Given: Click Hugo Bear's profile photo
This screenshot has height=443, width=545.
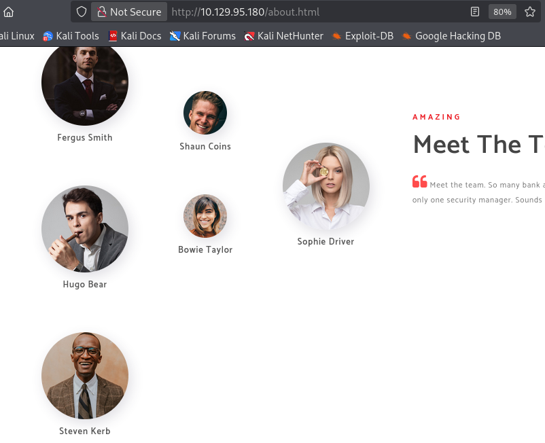Looking at the screenshot, I should [x=85, y=228].
